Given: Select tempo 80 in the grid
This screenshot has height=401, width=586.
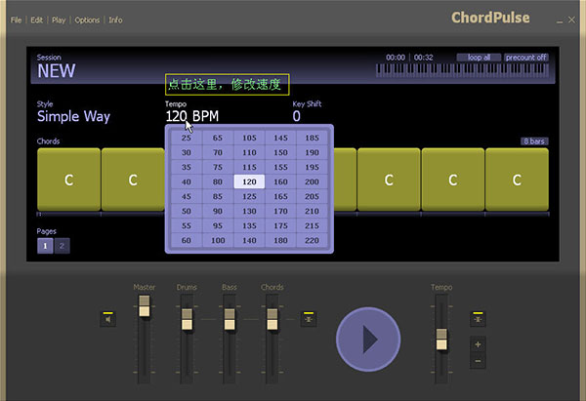Looking at the screenshot, I should point(218,181).
